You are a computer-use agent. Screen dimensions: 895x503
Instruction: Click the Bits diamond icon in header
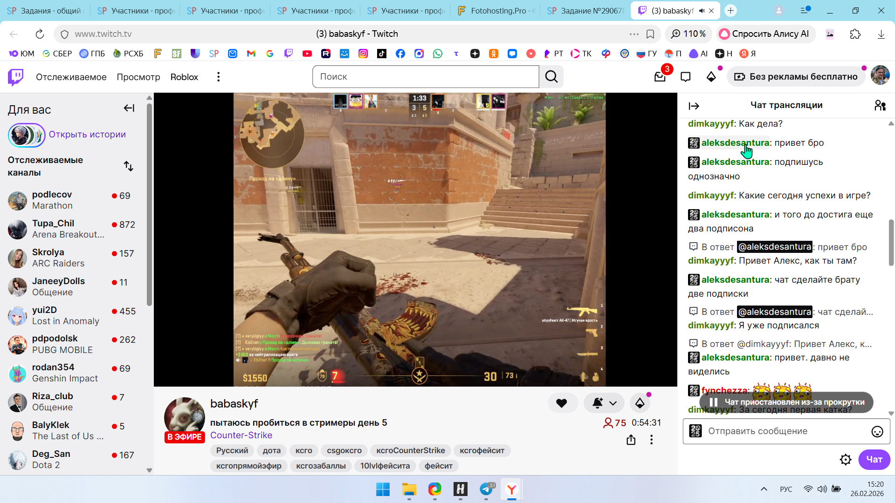[711, 77]
